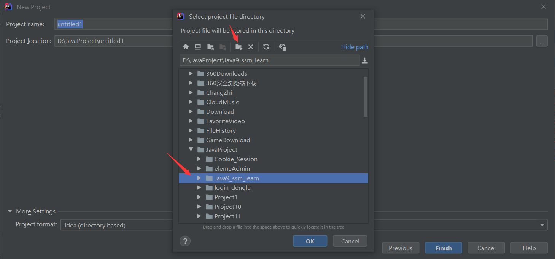This screenshot has height=259, width=555.
Task: Expand the 360Downloads folder
Action: tap(191, 73)
